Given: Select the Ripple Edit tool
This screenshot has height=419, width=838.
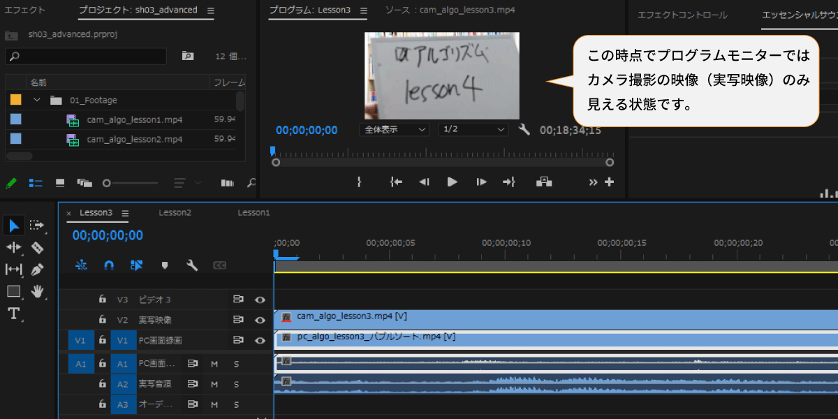Looking at the screenshot, I should click(14, 247).
